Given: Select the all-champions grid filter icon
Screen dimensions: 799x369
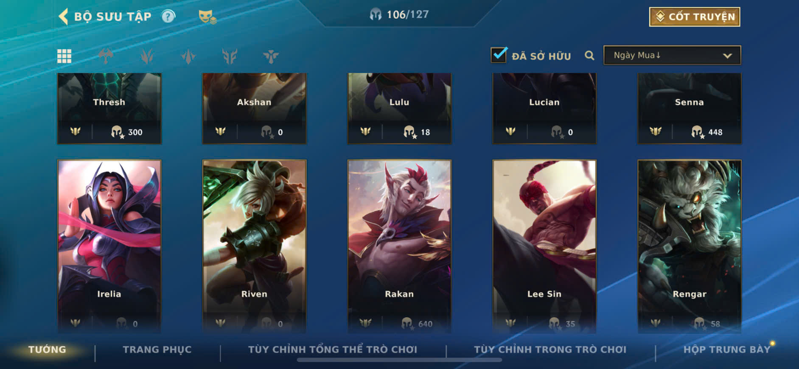Looking at the screenshot, I should coord(64,56).
